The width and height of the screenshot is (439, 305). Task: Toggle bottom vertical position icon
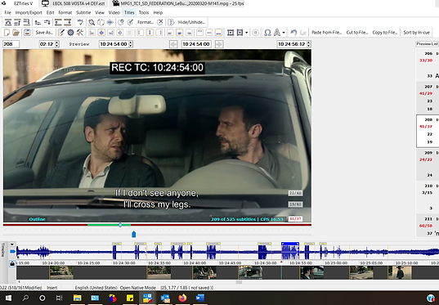coord(218,33)
